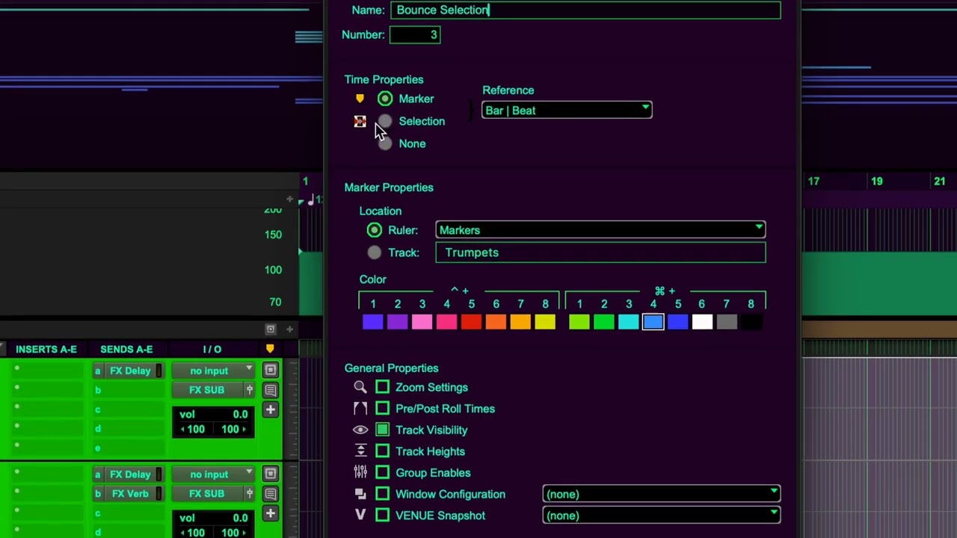The width and height of the screenshot is (957, 538).
Task: Open the FX Verb send
Action: pyautogui.click(x=130, y=494)
